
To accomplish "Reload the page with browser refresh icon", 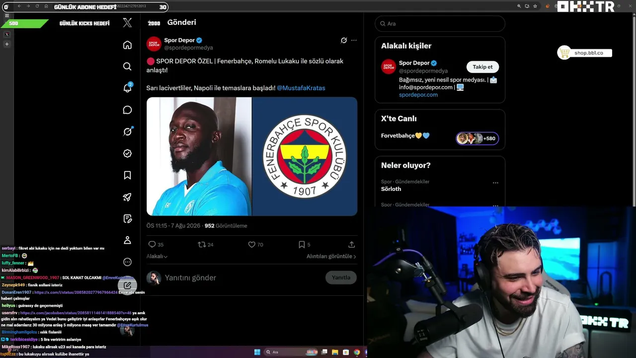I will [x=37, y=6].
